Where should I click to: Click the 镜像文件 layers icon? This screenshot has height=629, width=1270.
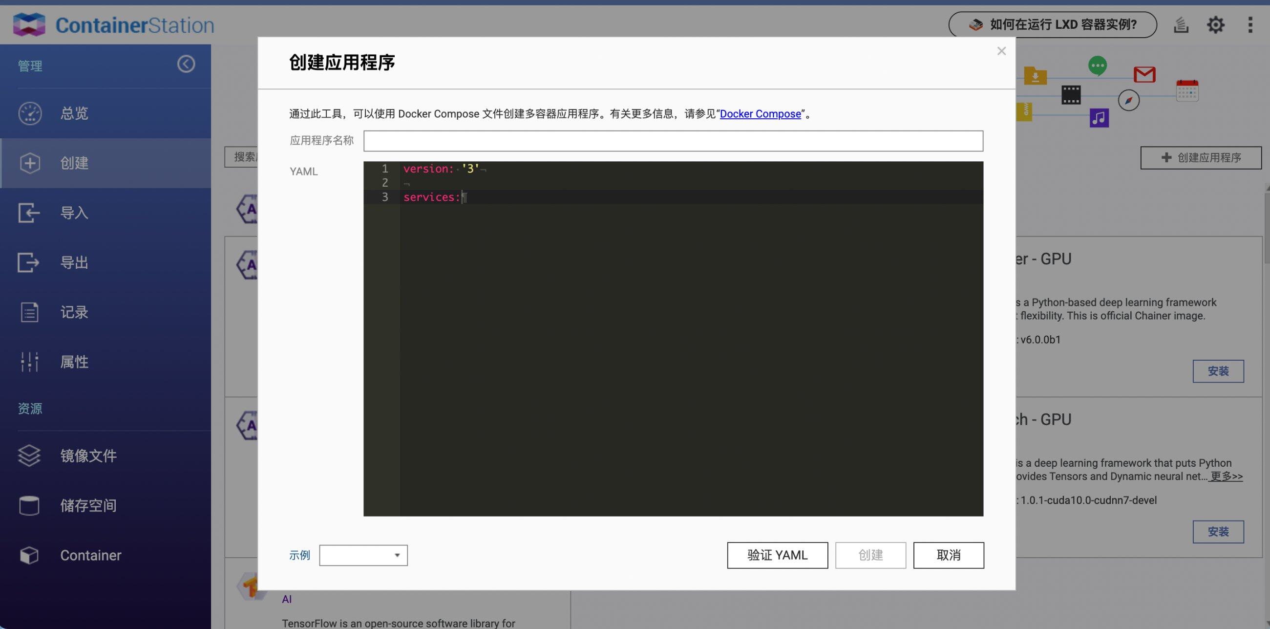(29, 456)
